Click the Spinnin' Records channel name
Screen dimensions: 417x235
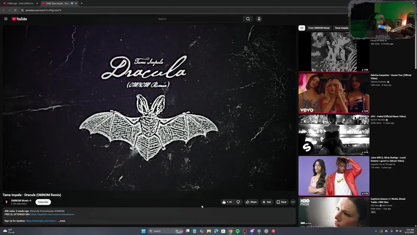pyautogui.click(x=378, y=120)
